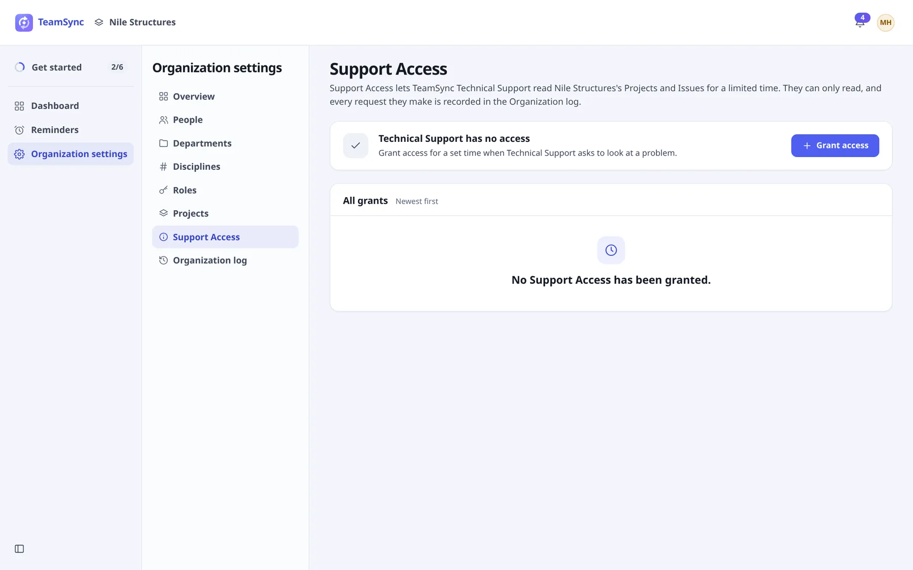Image resolution: width=913 pixels, height=570 pixels.
Task: Click the Overview grid icon
Action: [x=163, y=96]
